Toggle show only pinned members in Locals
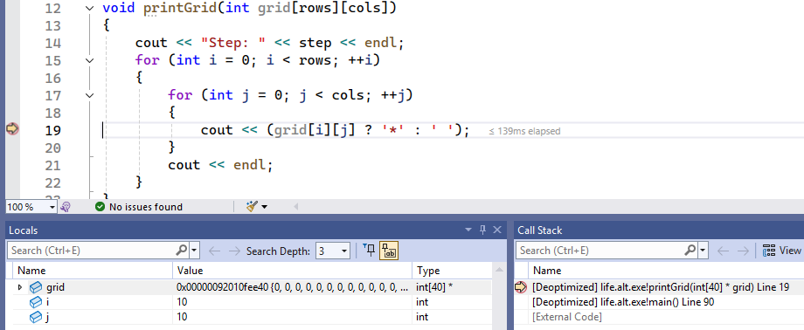Image resolution: width=804 pixels, height=330 pixels. click(369, 251)
